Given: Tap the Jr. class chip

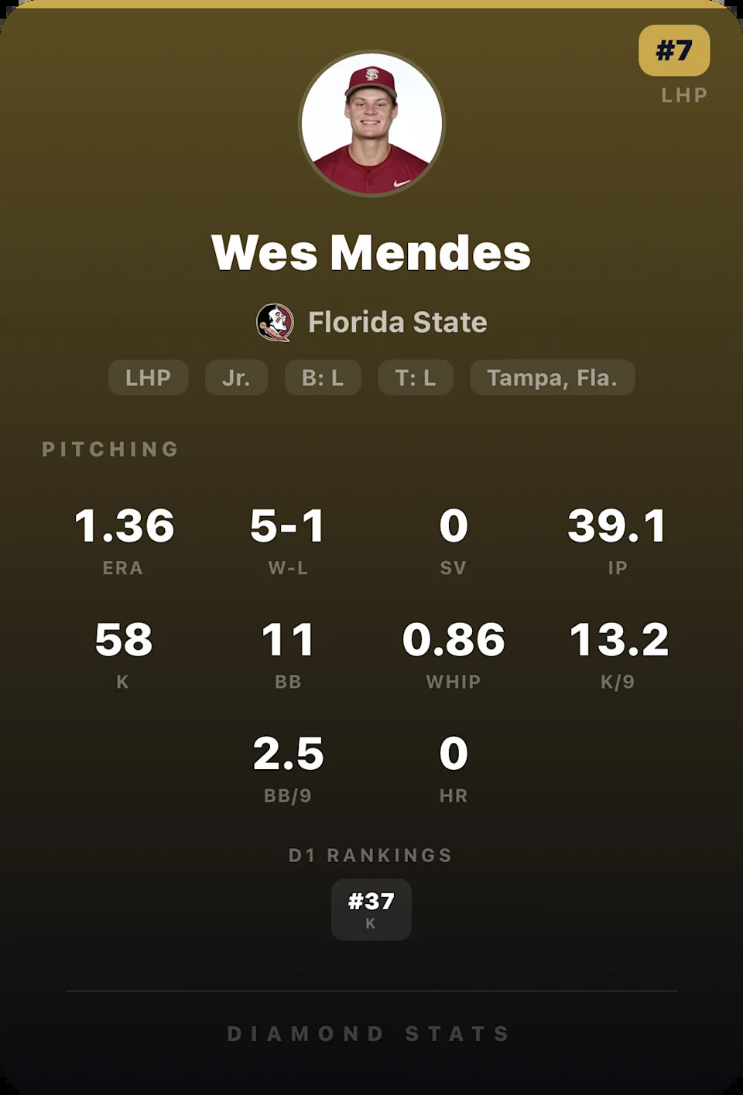Looking at the screenshot, I should coord(236,378).
